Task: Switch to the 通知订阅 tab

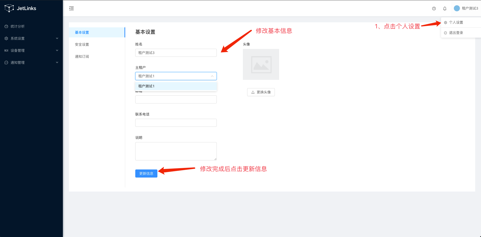Action: [97, 56]
